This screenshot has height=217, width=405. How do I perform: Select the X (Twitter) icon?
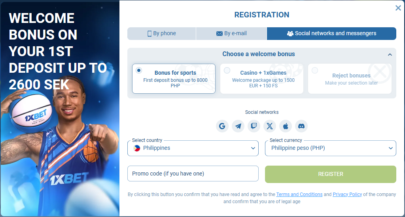270,126
